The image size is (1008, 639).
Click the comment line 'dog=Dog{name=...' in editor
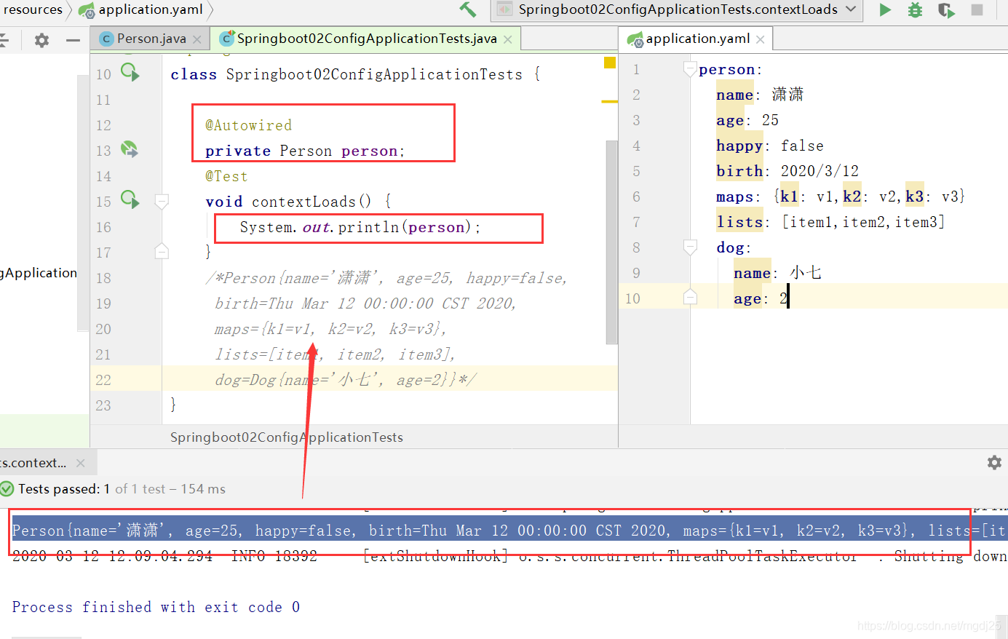(x=346, y=380)
